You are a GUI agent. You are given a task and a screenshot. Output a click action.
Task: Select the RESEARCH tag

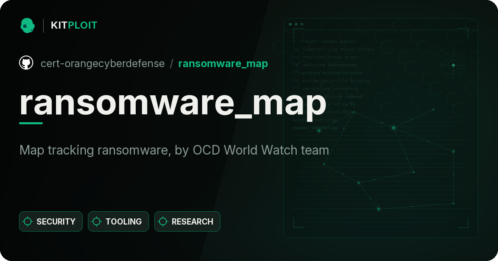pyautogui.click(x=187, y=222)
